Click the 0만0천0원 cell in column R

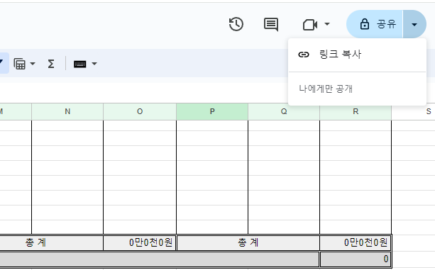coord(356,243)
